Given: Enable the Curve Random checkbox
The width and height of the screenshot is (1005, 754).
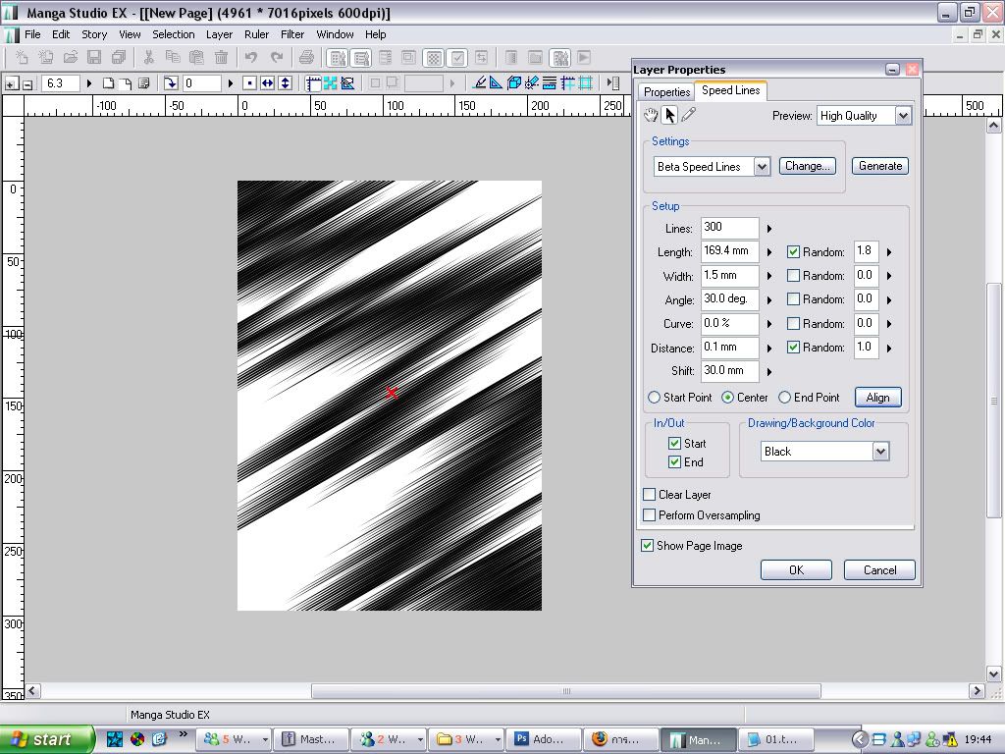Looking at the screenshot, I should click(793, 324).
